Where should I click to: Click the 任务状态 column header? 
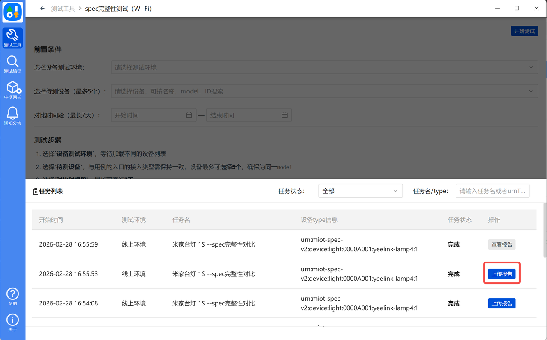point(460,220)
